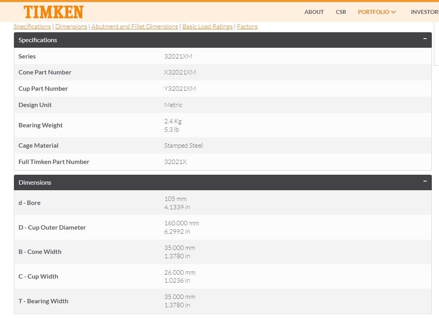Click the d - Bore label
The width and height of the screenshot is (439, 318).
pos(29,203)
